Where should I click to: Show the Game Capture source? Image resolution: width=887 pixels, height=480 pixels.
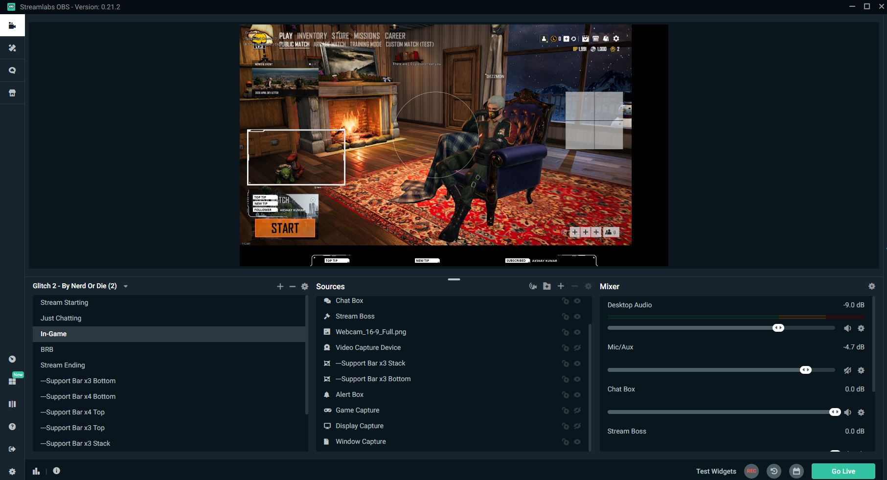(x=577, y=411)
